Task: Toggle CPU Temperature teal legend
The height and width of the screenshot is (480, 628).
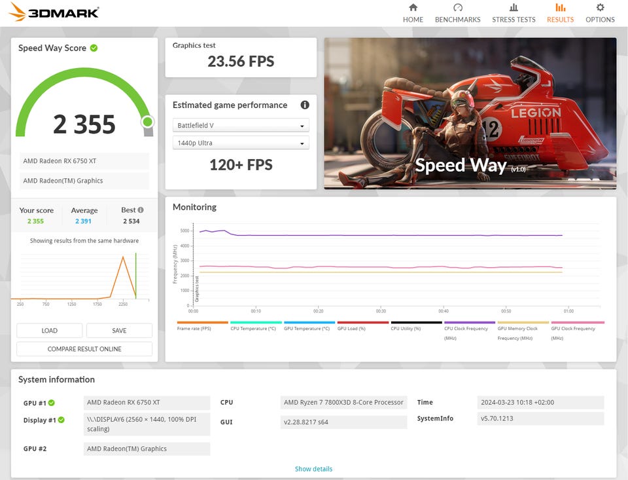Action: pos(256,325)
